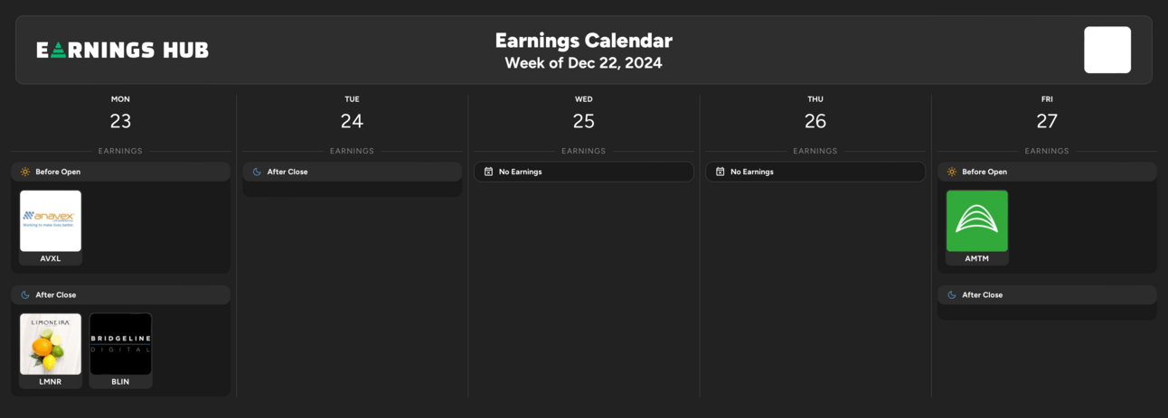The image size is (1168, 418).
Task: Select Monday 23 date header
Action: 120,113
